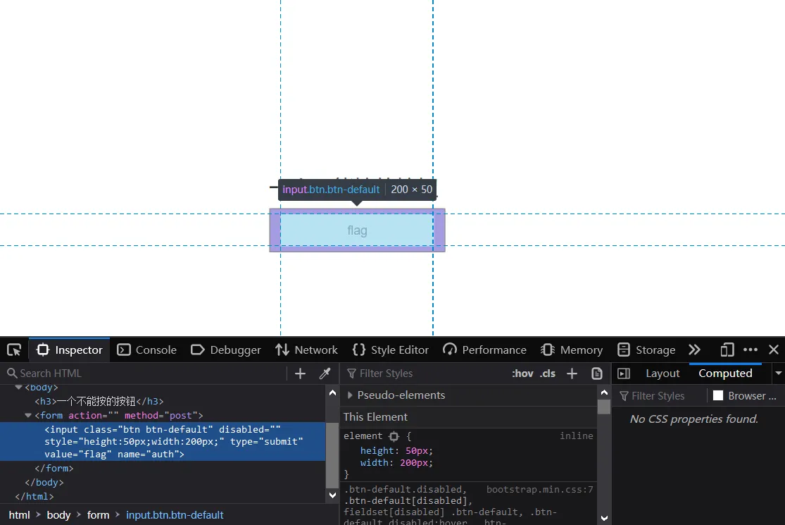Image resolution: width=785 pixels, height=525 pixels.
Task: Toggle the .cls classes panel
Action: click(548, 373)
